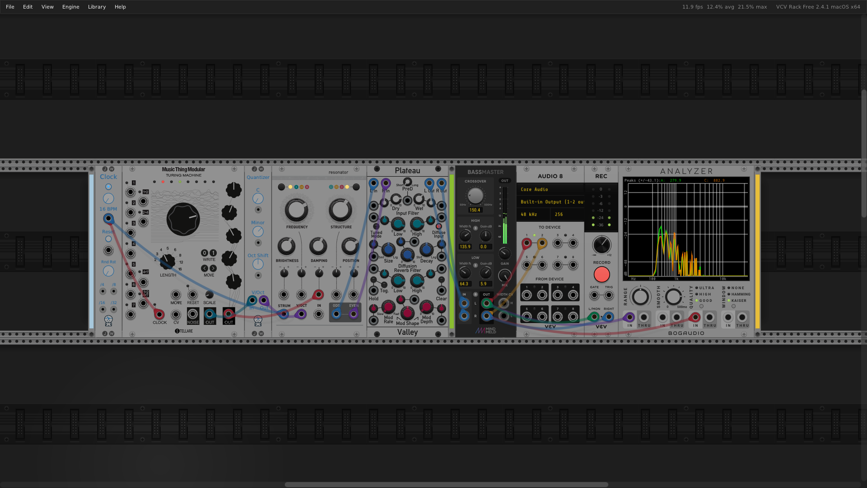Open the Engine menu
The height and width of the screenshot is (488, 867).
(x=70, y=7)
